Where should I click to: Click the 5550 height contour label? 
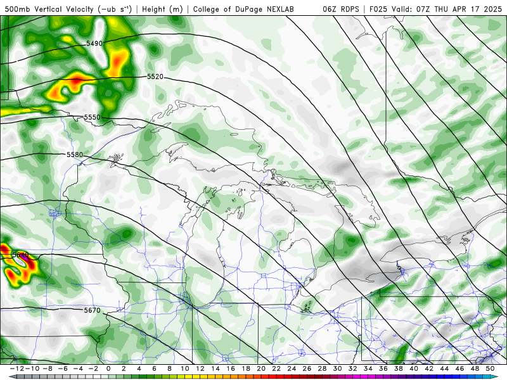tap(92, 117)
